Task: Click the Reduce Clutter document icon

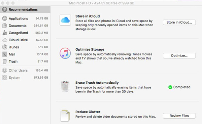Action: [65, 116]
